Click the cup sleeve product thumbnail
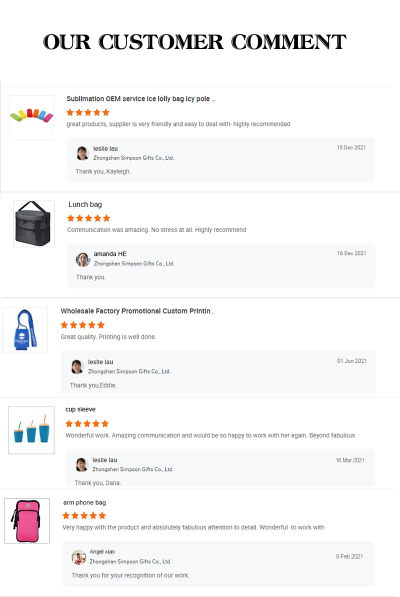 [x=31, y=430]
